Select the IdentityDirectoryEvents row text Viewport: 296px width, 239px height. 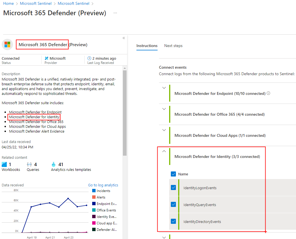click(x=202, y=222)
